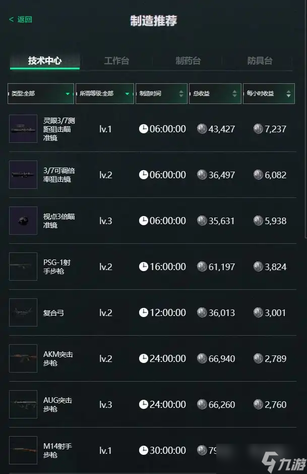Select the 3/7可调倍率狙击镜 scope icon
307x474 pixels.
click(23, 175)
